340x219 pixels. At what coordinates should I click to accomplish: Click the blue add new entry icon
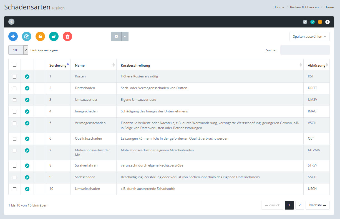tap(13, 36)
